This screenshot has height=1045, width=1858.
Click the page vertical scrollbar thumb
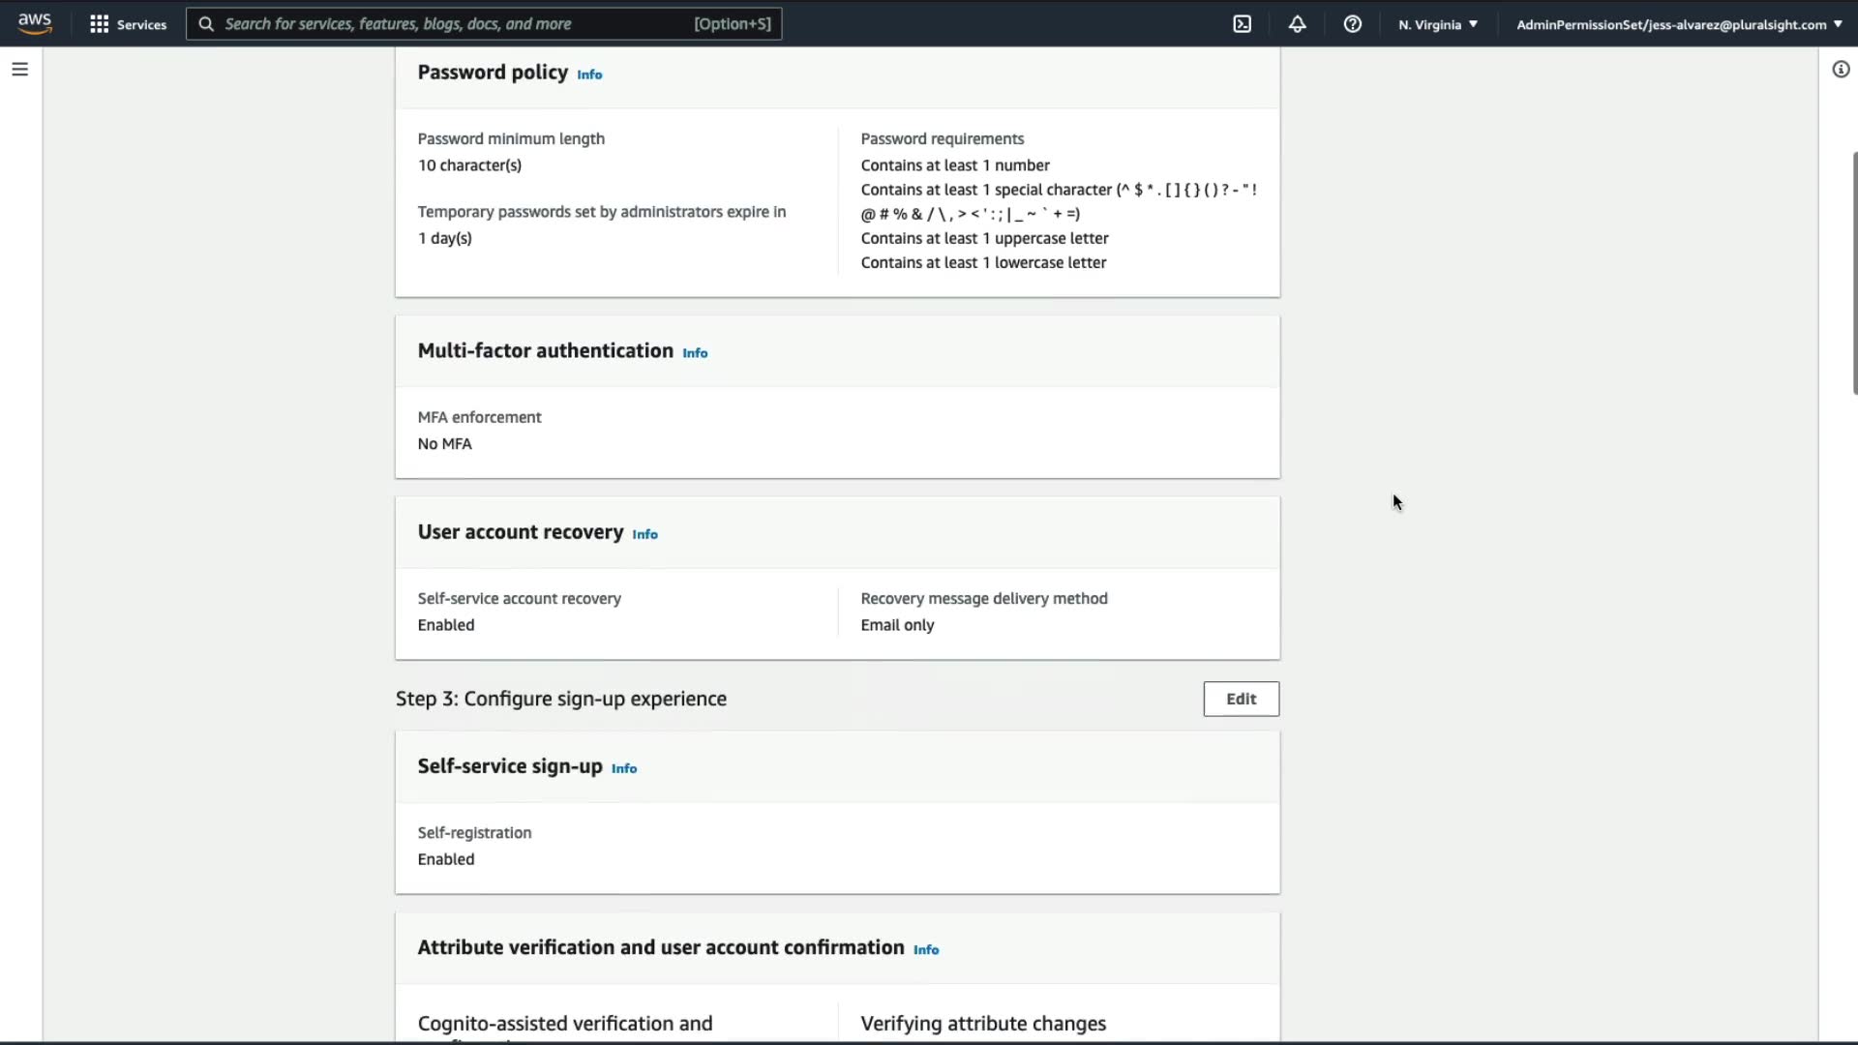coord(1854,273)
